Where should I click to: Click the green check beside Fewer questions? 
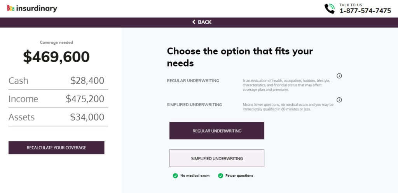(221, 176)
